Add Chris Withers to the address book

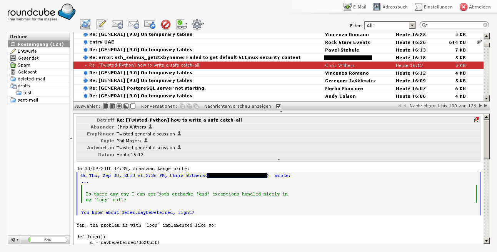(x=150, y=127)
